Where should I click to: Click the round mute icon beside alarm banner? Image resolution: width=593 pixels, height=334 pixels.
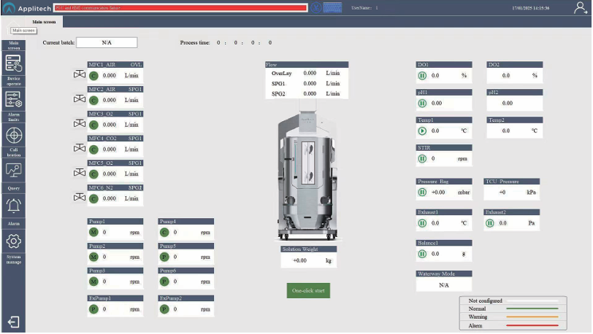tap(315, 7)
